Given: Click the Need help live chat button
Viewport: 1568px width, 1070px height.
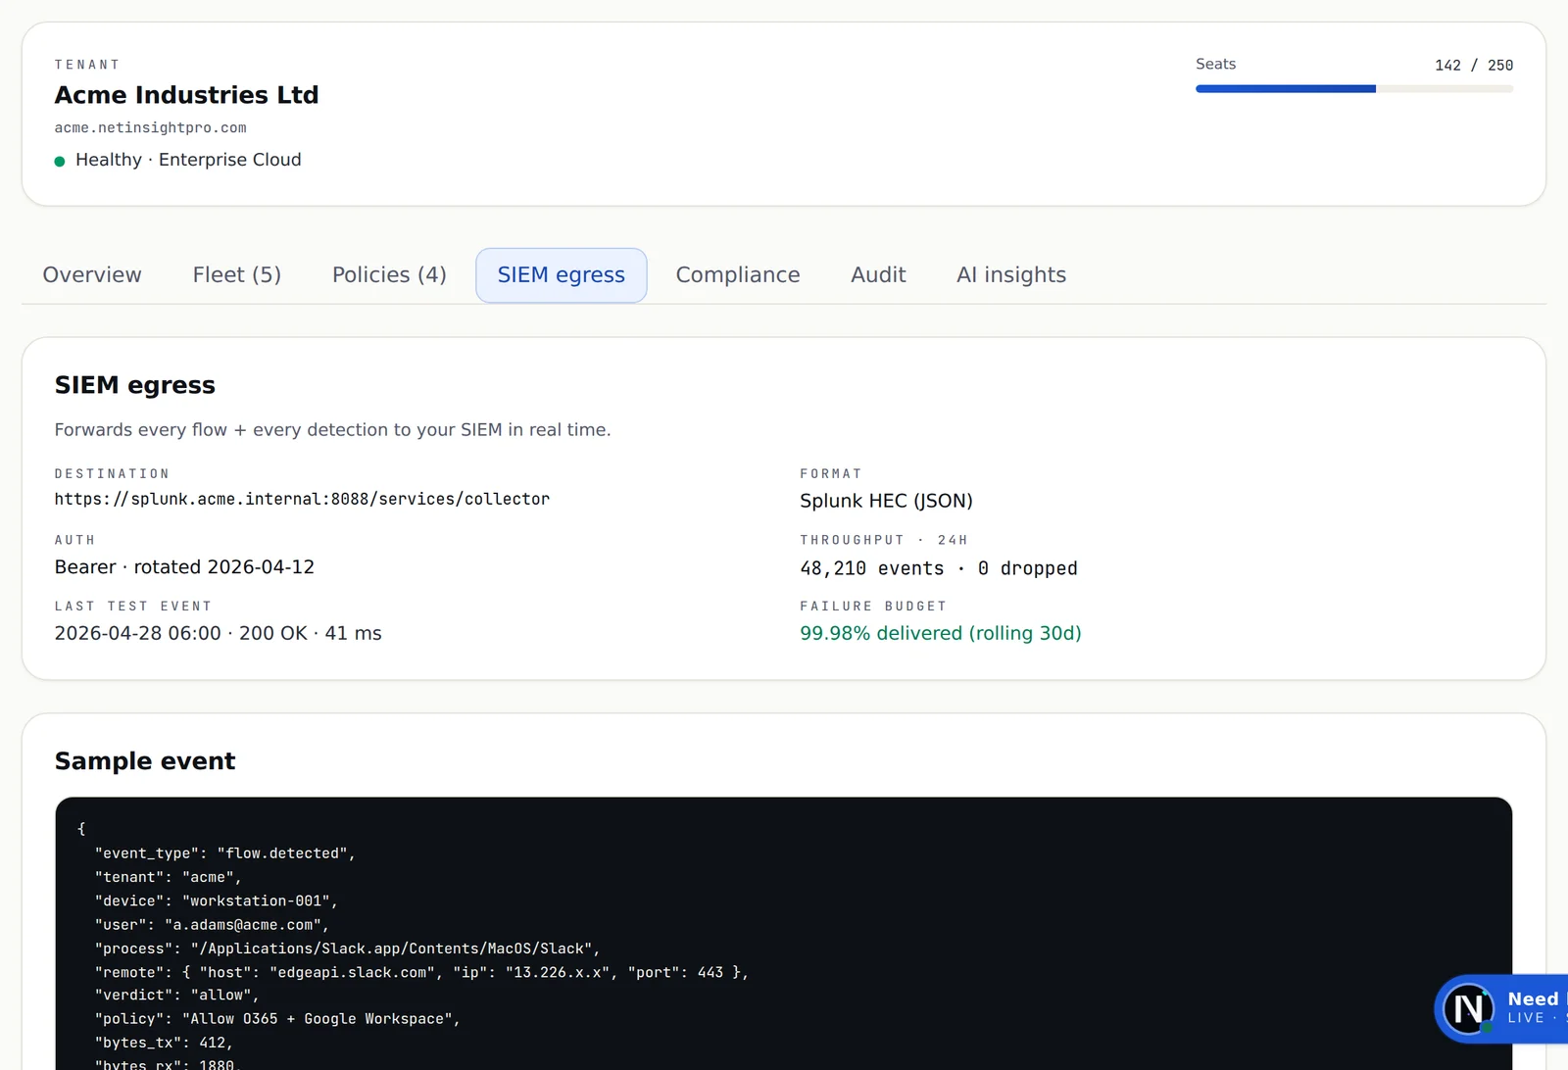Looking at the screenshot, I should (1501, 1008).
